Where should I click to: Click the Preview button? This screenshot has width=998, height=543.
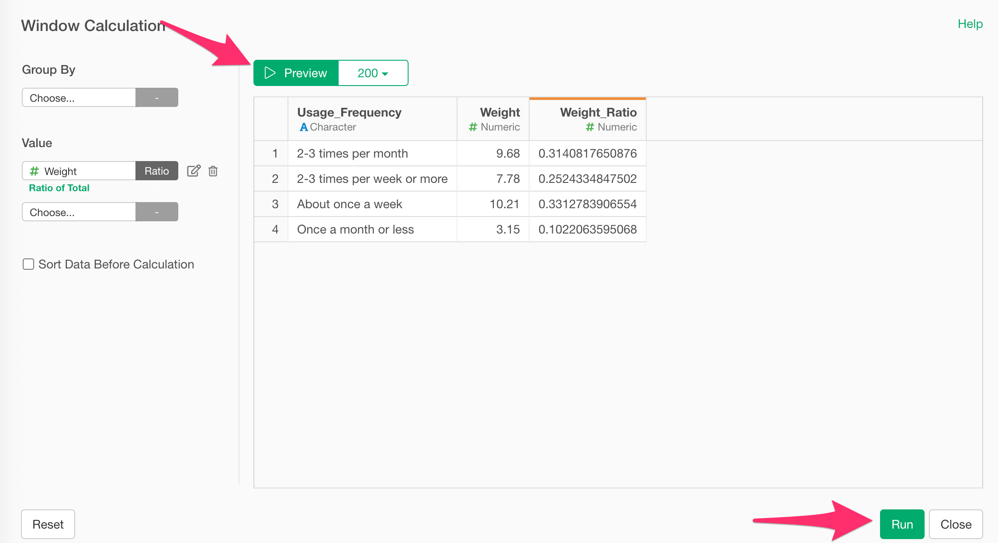coord(296,73)
